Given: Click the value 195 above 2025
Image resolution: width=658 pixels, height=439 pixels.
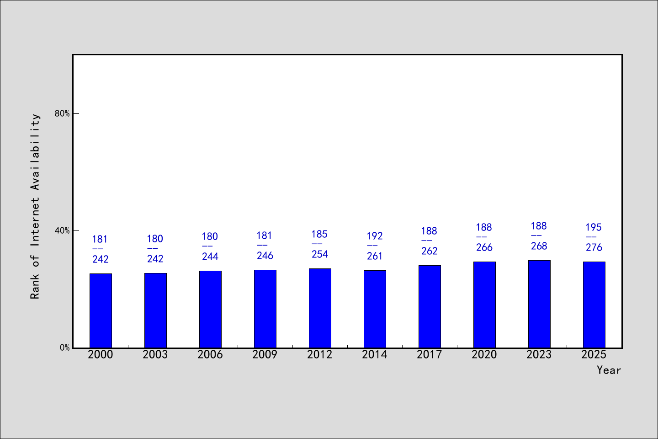Looking at the screenshot, I should pyautogui.click(x=594, y=227).
